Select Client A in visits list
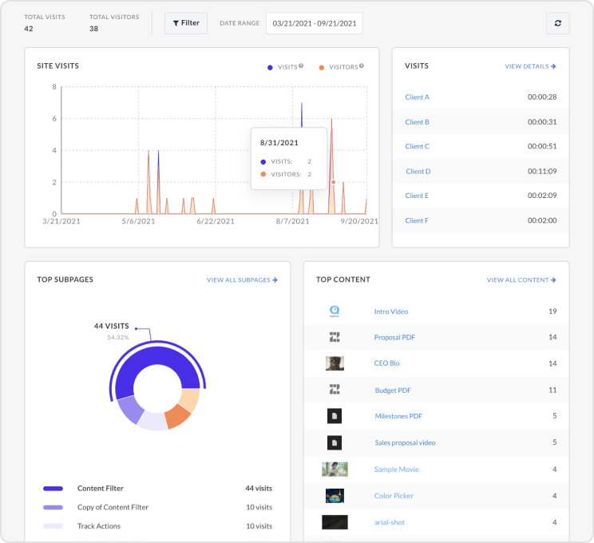This screenshot has width=594, height=543. pyautogui.click(x=417, y=97)
